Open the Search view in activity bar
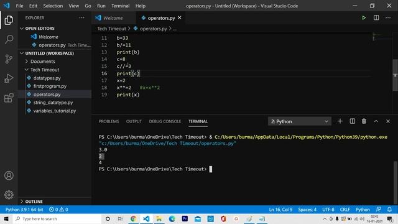Viewport: 398px width, 224px height. click(9, 39)
